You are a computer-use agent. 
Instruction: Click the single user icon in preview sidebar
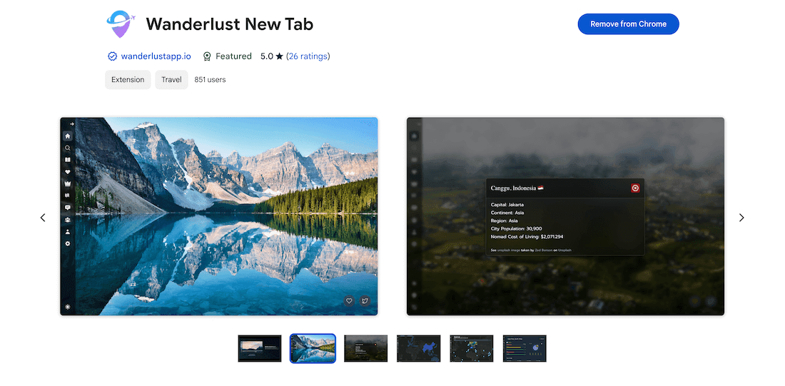tap(68, 232)
